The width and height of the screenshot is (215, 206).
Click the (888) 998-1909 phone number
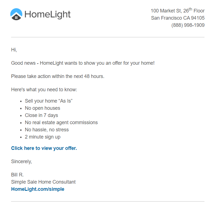point(188,25)
